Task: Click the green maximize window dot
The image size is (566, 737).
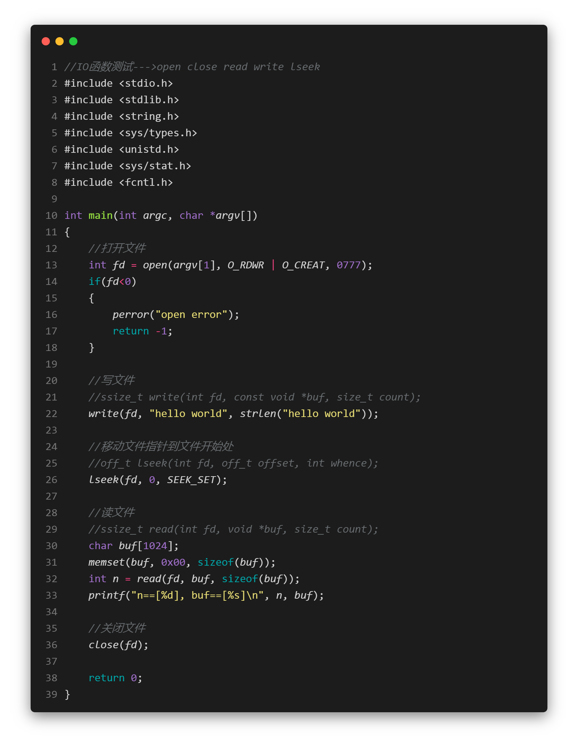Action: point(73,41)
